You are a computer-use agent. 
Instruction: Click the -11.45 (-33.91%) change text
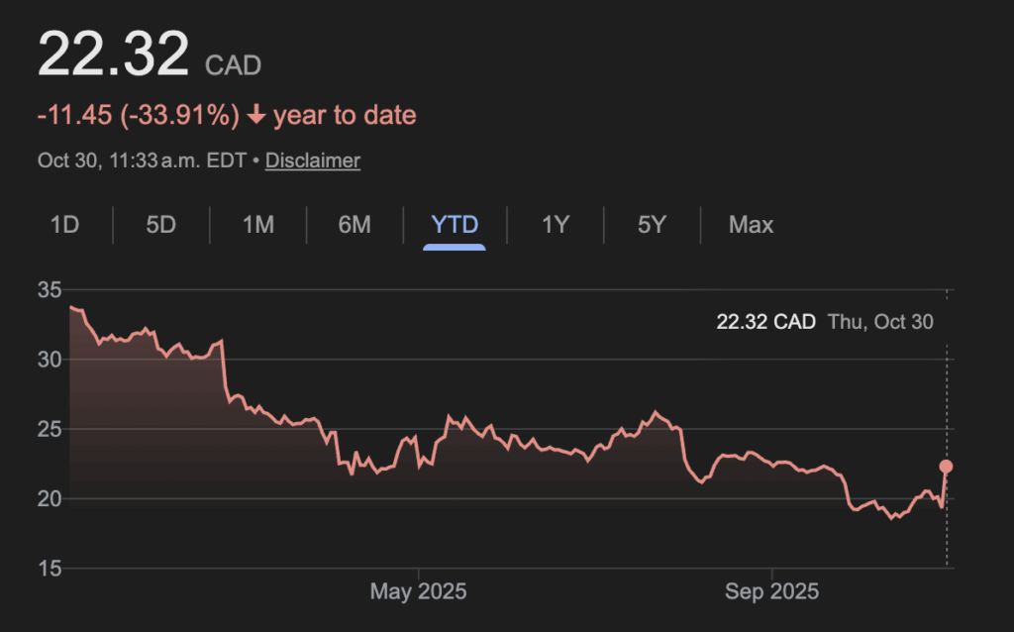[139, 116]
